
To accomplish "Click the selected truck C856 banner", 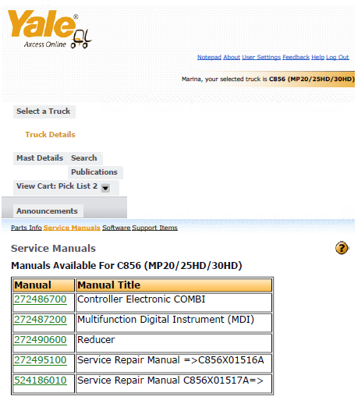I will pos(268,79).
